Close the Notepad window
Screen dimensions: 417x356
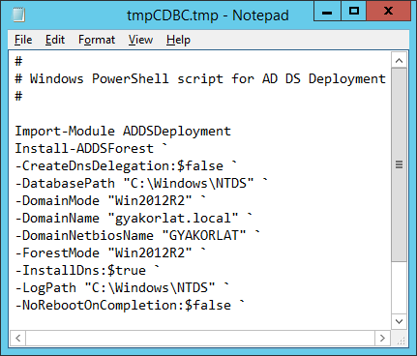tap(388, 12)
